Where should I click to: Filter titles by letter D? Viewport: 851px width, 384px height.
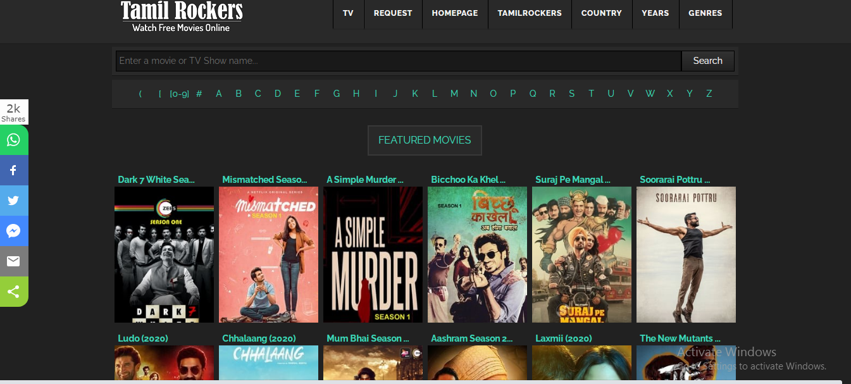point(278,94)
